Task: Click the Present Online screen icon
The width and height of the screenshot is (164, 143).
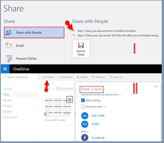Action: [9, 59]
